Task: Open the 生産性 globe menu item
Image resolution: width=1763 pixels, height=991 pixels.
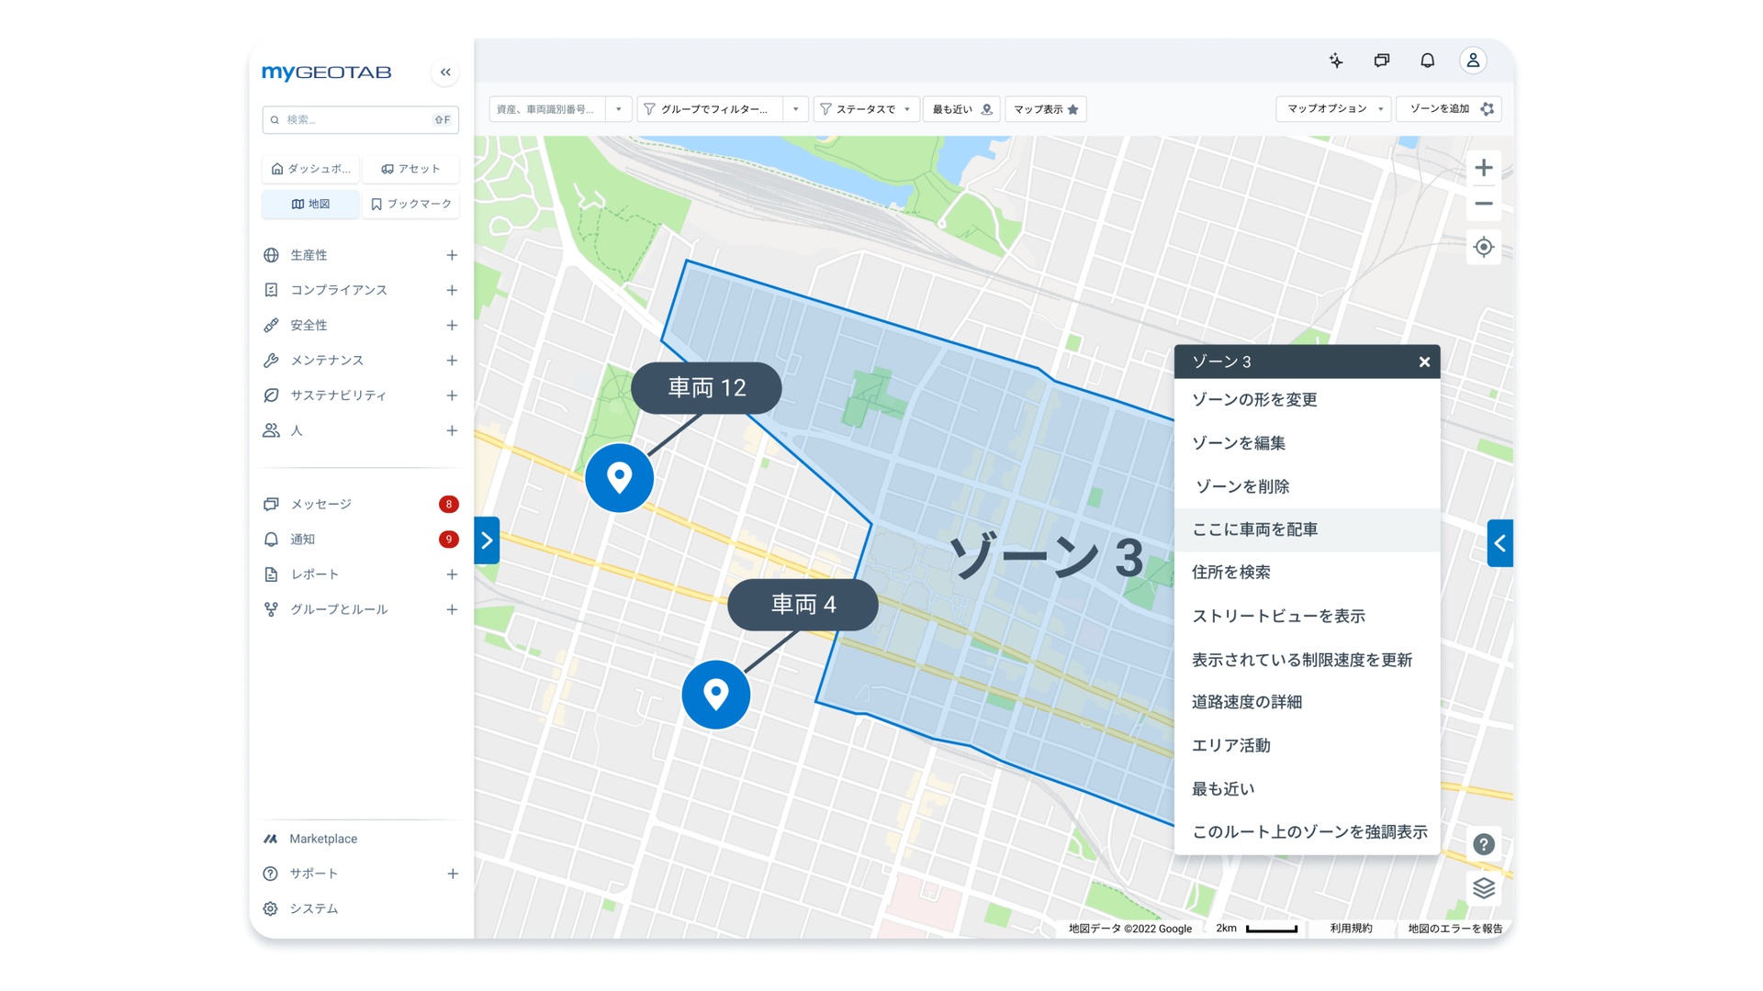Action: [309, 255]
